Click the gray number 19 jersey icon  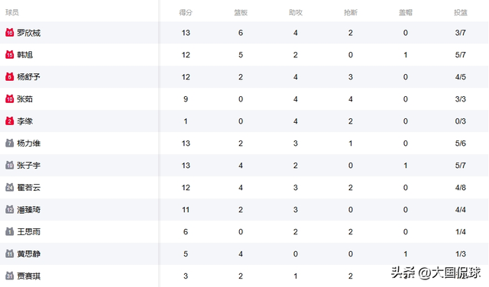click(x=10, y=165)
